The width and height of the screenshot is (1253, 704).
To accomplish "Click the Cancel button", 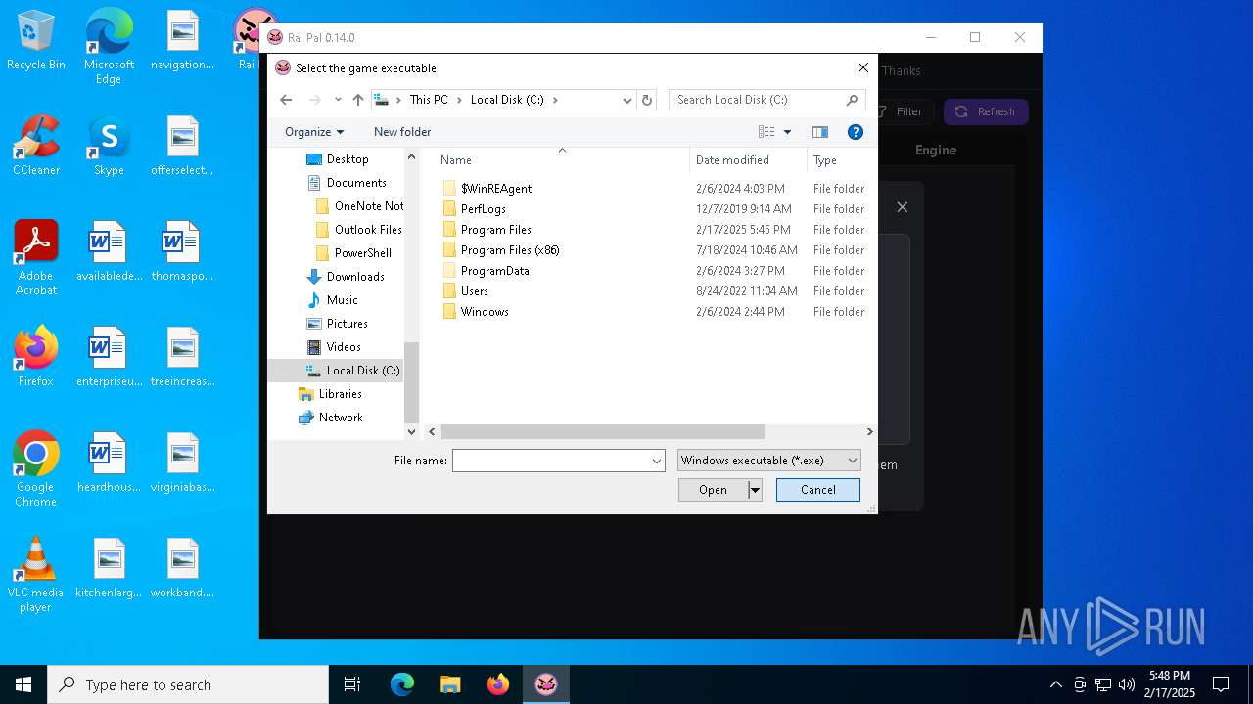I will click(x=817, y=490).
